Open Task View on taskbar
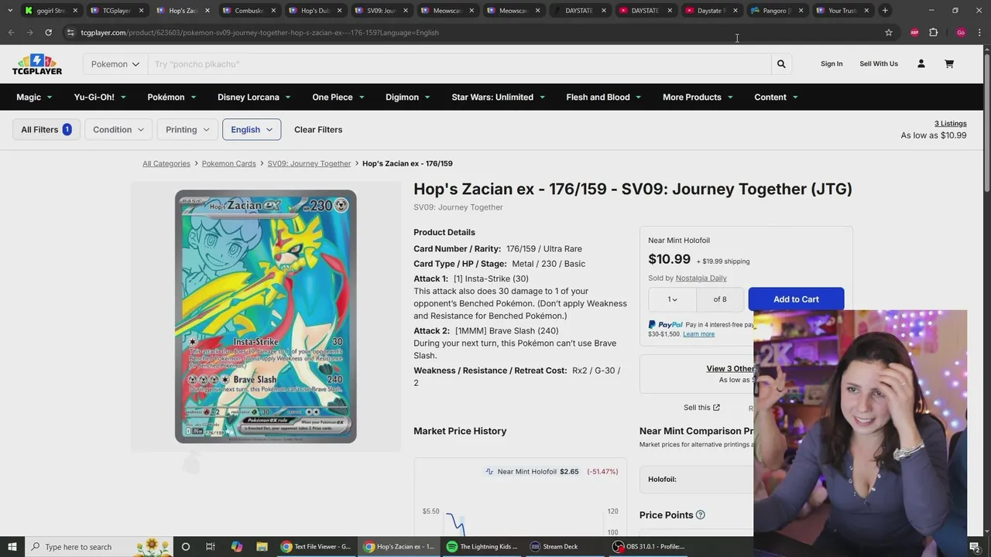The image size is (991, 557). [x=211, y=547]
